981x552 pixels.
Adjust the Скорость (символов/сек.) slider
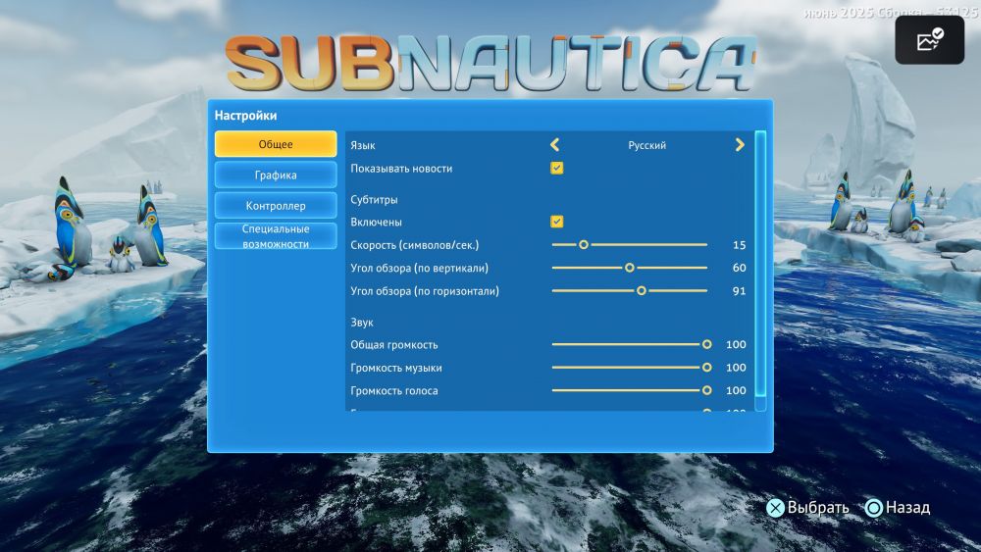pos(584,244)
